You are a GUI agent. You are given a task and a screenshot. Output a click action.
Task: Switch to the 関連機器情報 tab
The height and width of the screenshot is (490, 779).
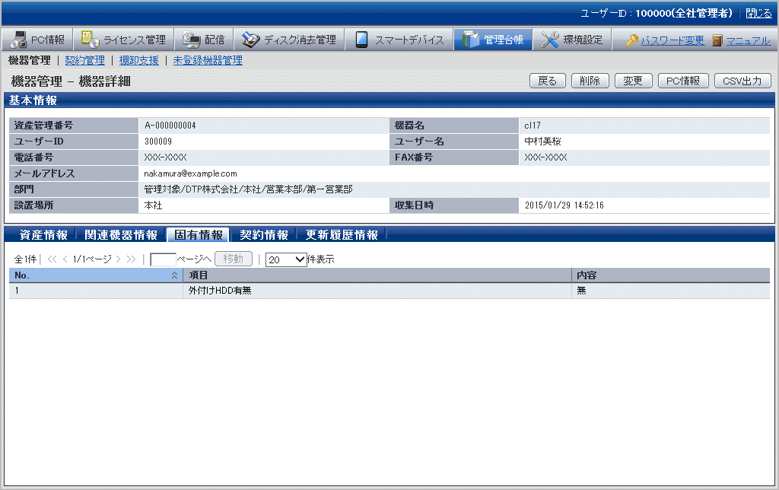121,234
